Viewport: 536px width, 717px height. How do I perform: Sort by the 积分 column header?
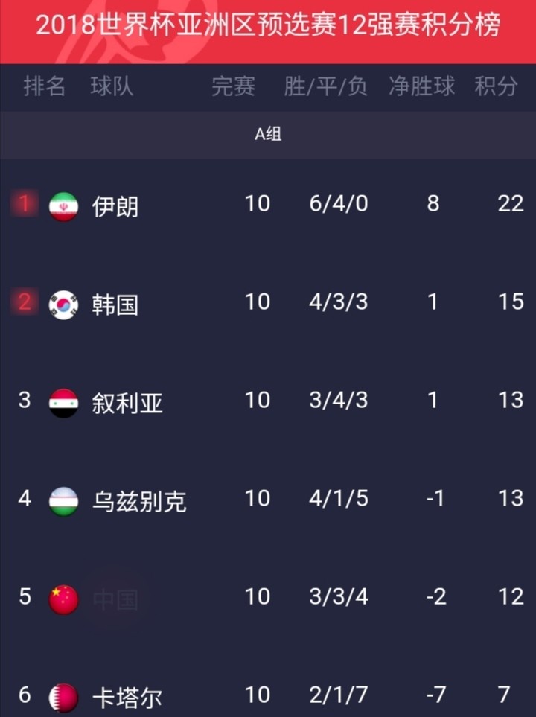(x=496, y=86)
